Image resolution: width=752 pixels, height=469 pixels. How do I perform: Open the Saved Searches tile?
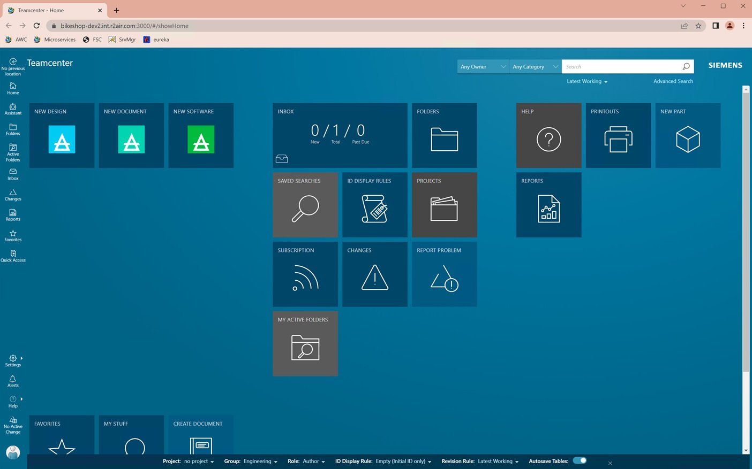point(305,204)
